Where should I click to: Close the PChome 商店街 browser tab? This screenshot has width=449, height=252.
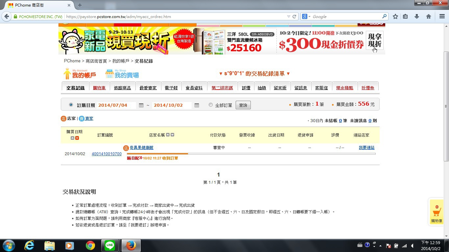(69, 5)
